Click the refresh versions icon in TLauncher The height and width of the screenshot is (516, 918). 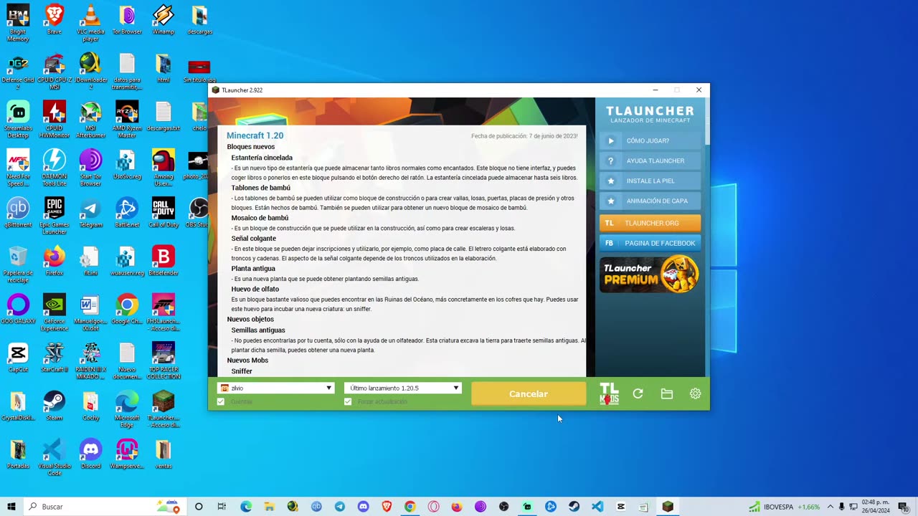pyautogui.click(x=638, y=393)
